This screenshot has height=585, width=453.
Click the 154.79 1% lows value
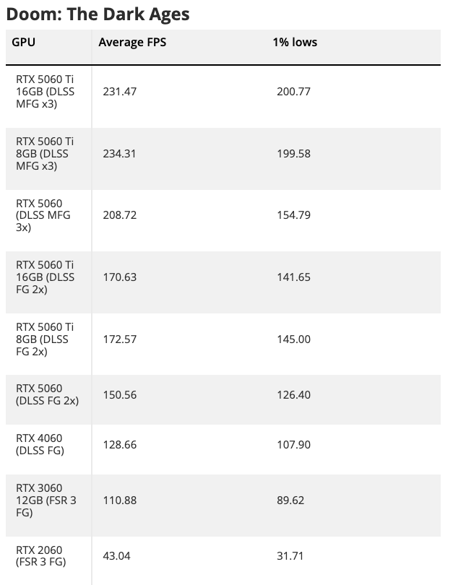[293, 215]
